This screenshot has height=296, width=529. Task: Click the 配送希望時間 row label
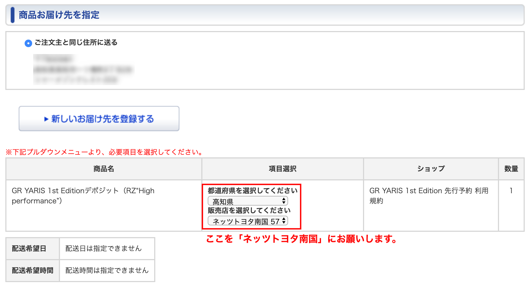[x=33, y=270]
